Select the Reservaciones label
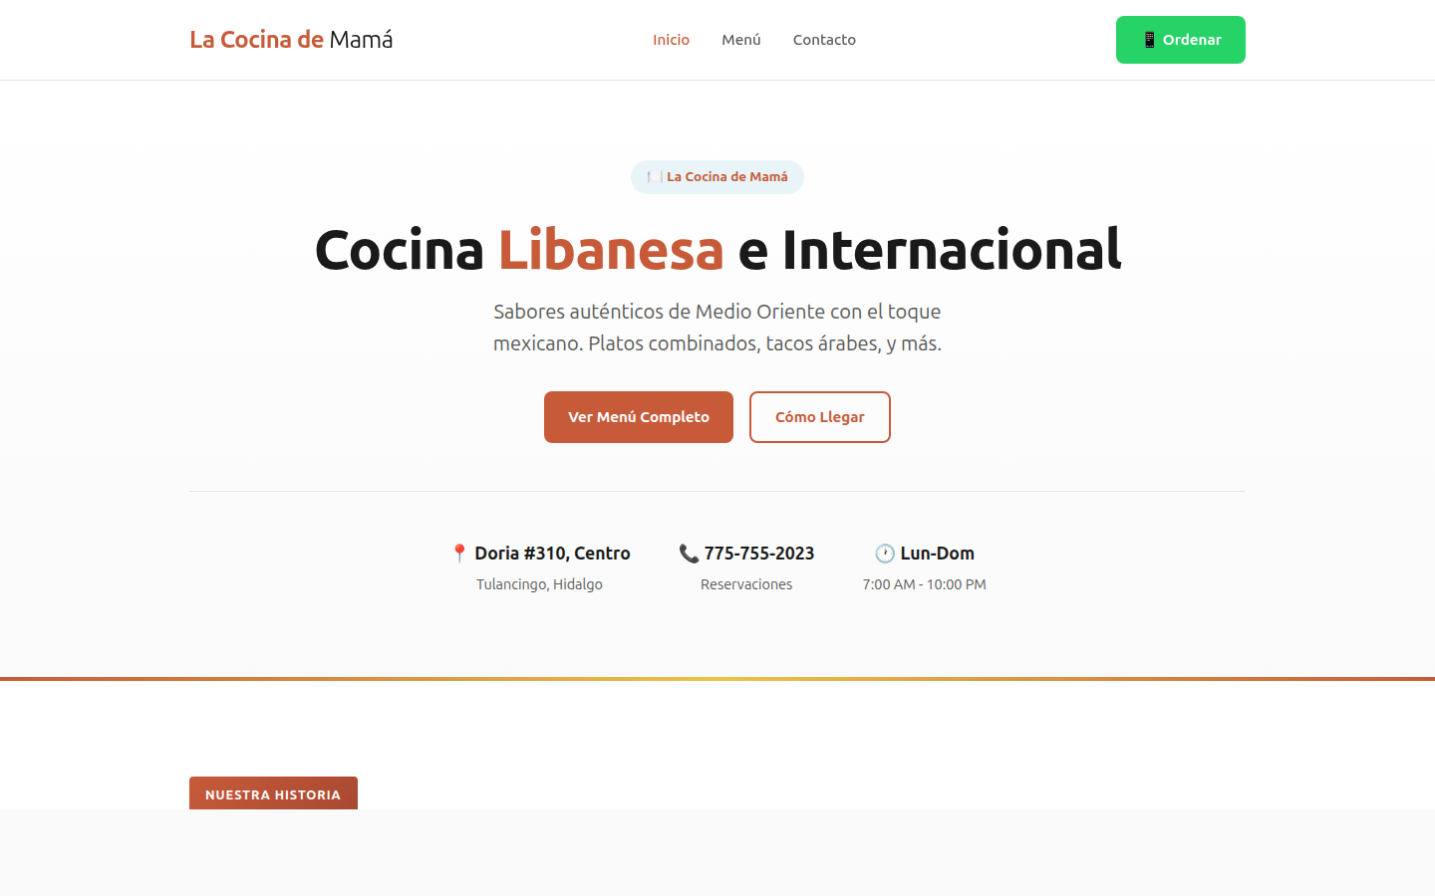The image size is (1435, 896). pos(746,584)
